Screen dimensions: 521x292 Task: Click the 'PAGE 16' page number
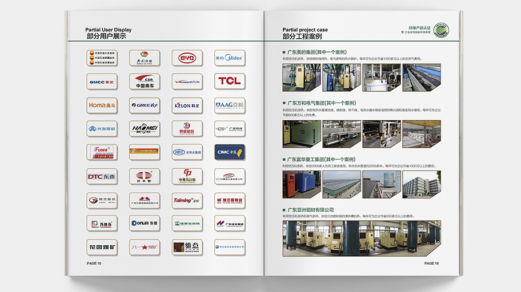point(431,263)
